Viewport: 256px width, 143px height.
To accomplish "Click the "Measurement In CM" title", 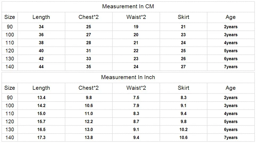I will [x=128, y=6].
